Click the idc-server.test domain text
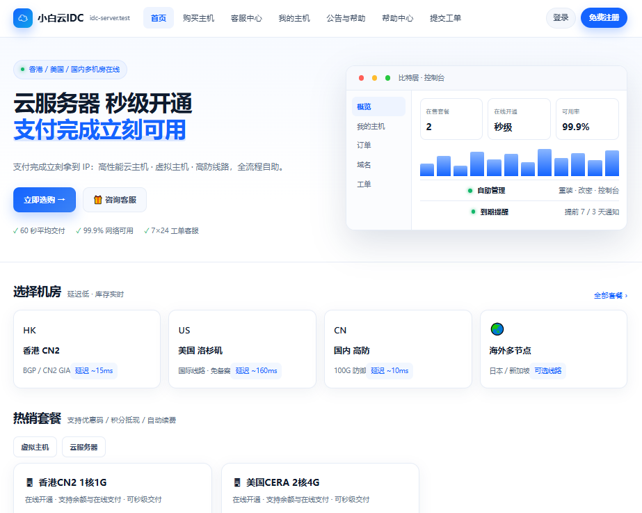Screen dimensions: 642x513 click(x=110, y=18)
